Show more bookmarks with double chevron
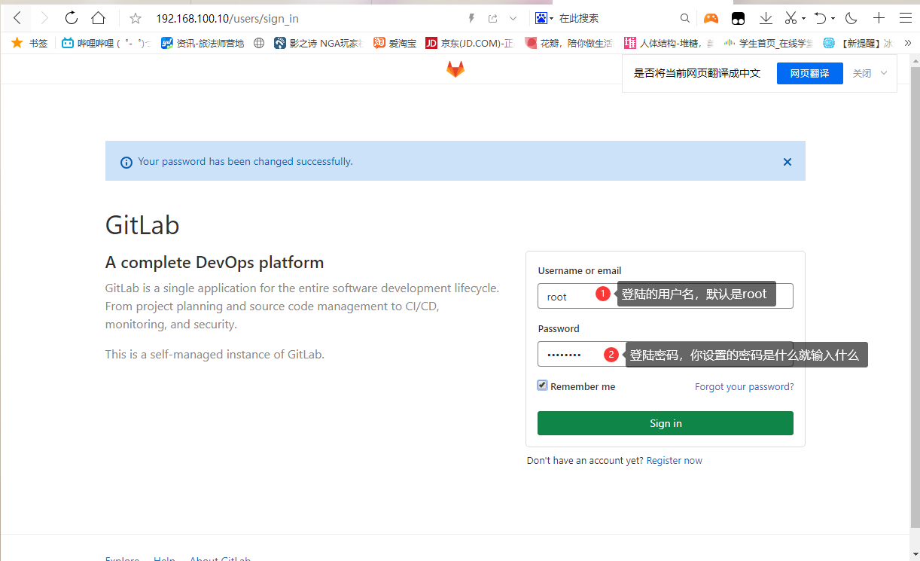Image resolution: width=920 pixels, height=561 pixels. [x=907, y=43]
